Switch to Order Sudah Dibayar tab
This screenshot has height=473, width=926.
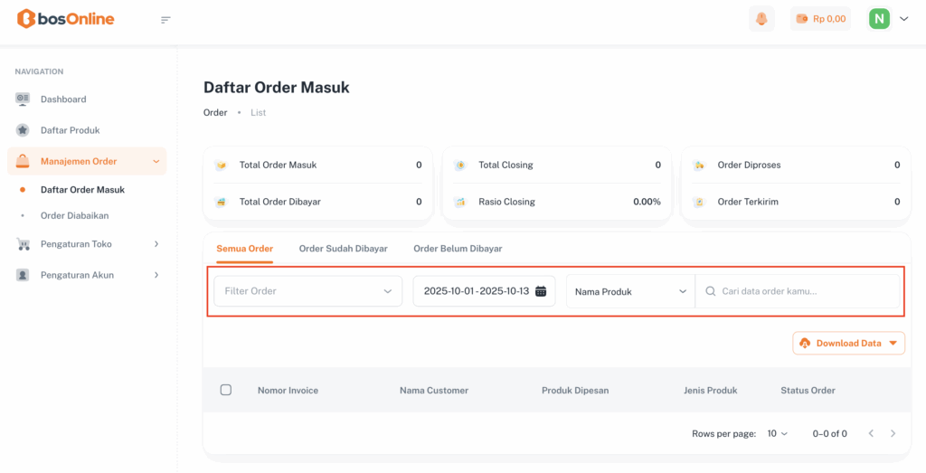pos(343,249)
